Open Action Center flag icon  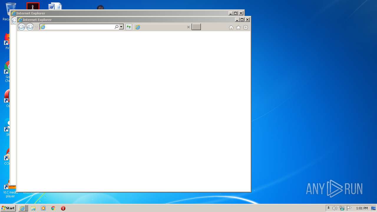coord(349,208)
